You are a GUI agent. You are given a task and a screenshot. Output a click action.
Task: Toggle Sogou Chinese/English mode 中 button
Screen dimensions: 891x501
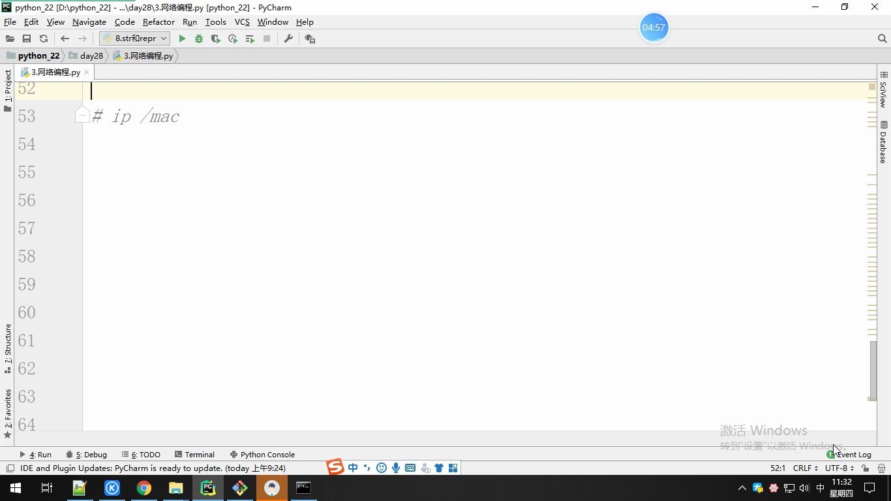353,468
